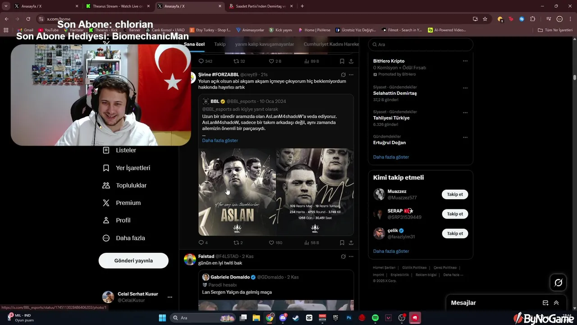Open browser extensions puzzle icon
577x325 pixels.
pyautogui.click(x=533, y=19)
